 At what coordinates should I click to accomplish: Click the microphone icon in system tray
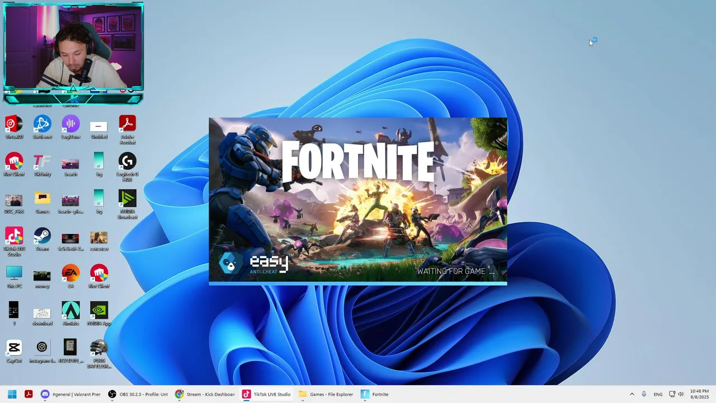[x=644, y=394]
